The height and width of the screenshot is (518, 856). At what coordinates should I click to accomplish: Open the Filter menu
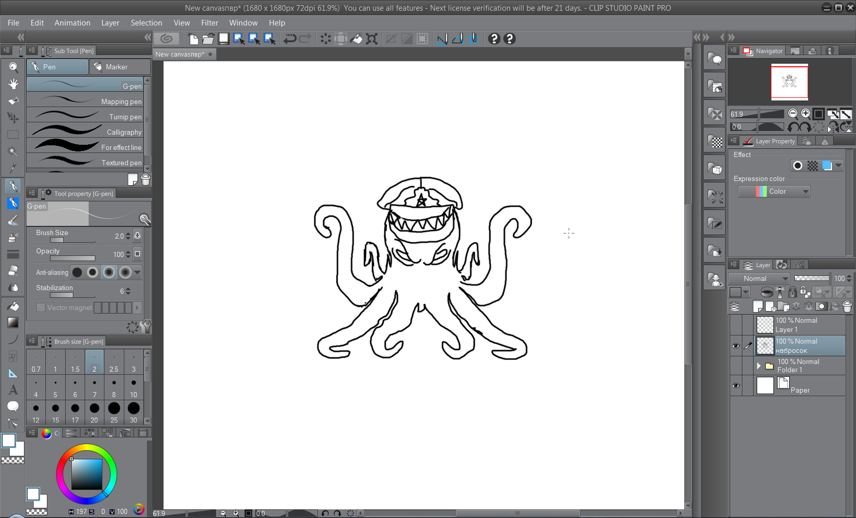209,23
